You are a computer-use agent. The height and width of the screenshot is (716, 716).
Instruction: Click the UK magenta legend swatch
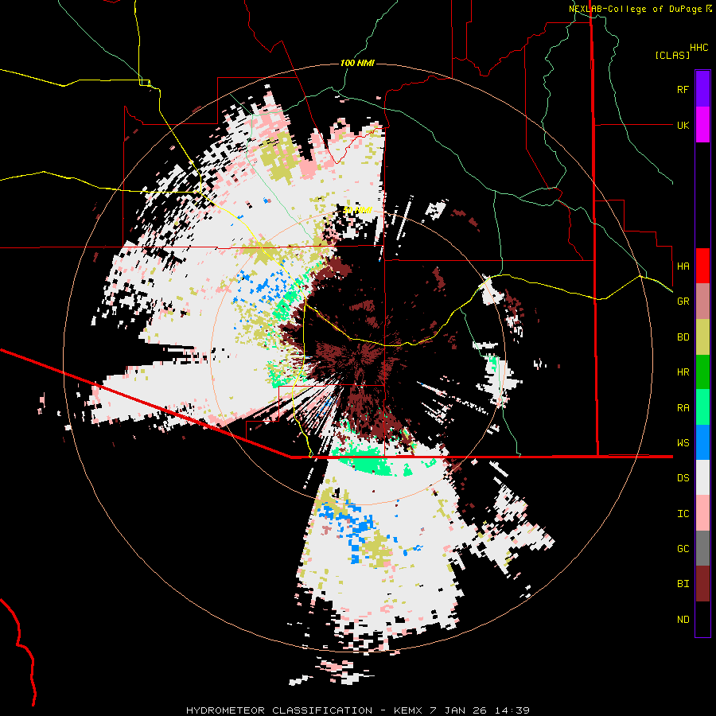coord(702,125)
